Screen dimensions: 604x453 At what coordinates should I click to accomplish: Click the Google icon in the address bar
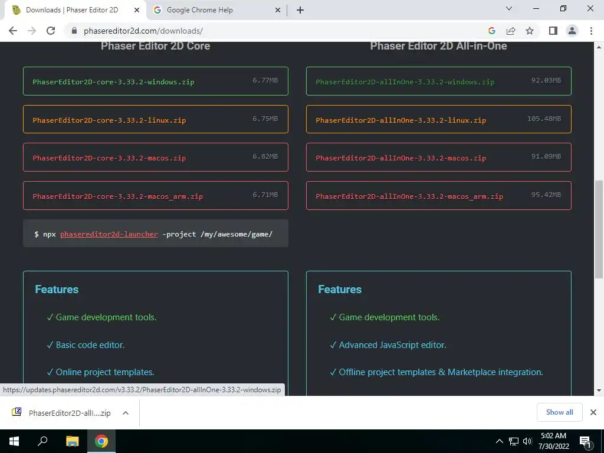click(491, 31)
